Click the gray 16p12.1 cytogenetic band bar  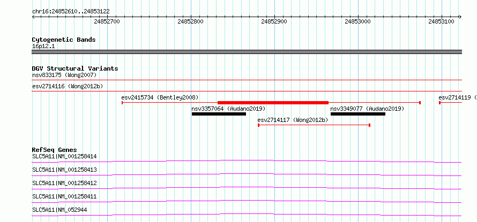tap(247, 52)
